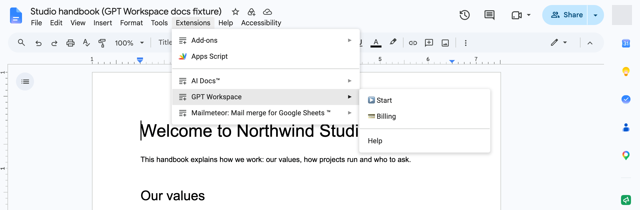Print the document
This screenshot has height=210, width=640.
[x=70, y=43]
